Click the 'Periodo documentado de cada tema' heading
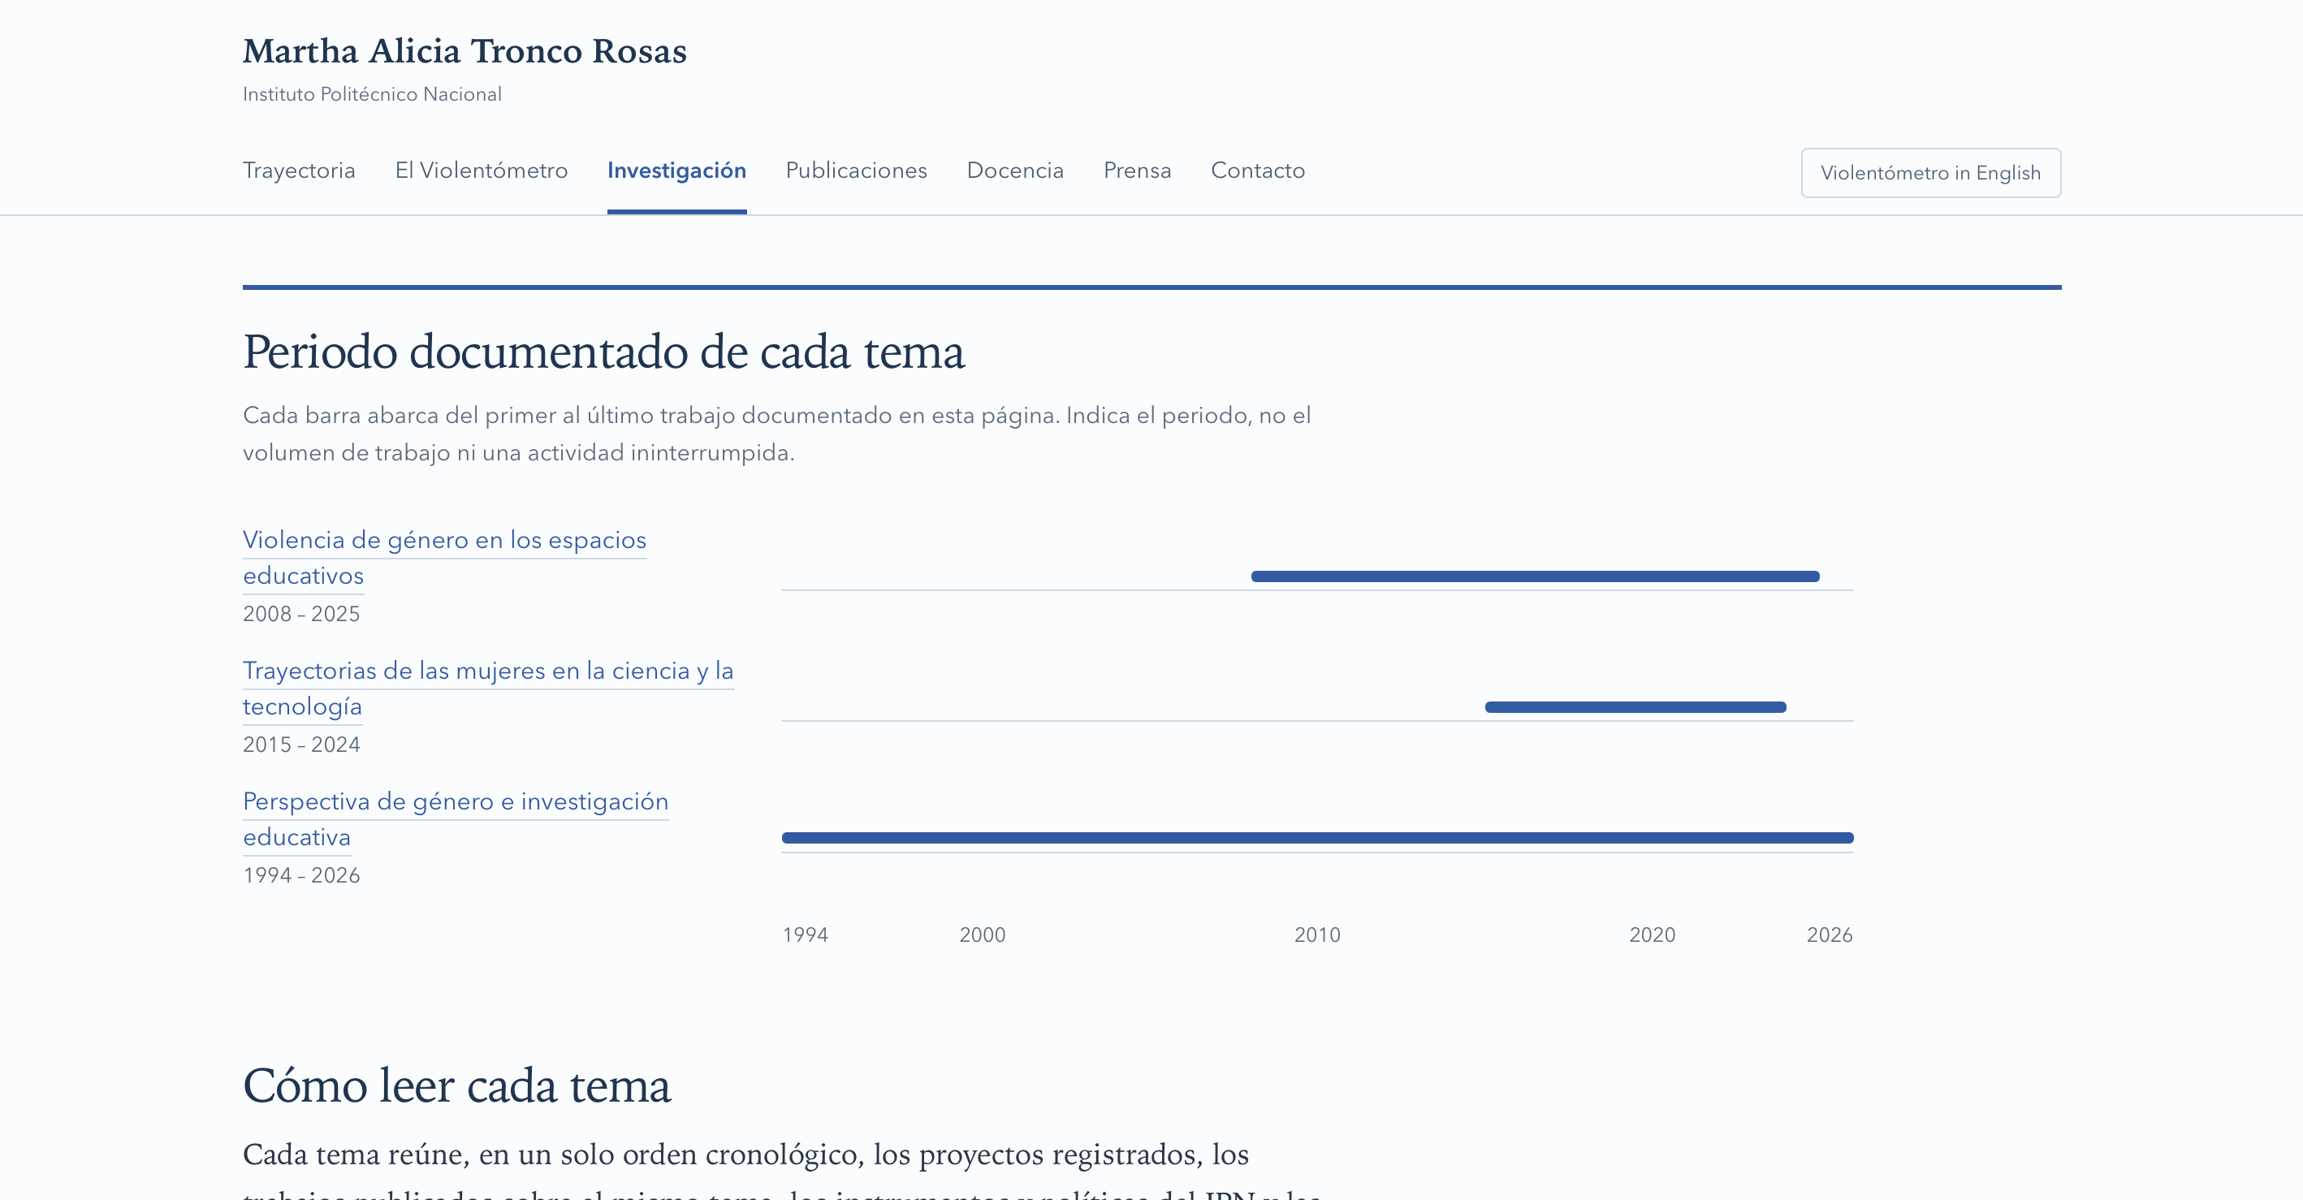2303x1200 pixels. pos(603,352)
